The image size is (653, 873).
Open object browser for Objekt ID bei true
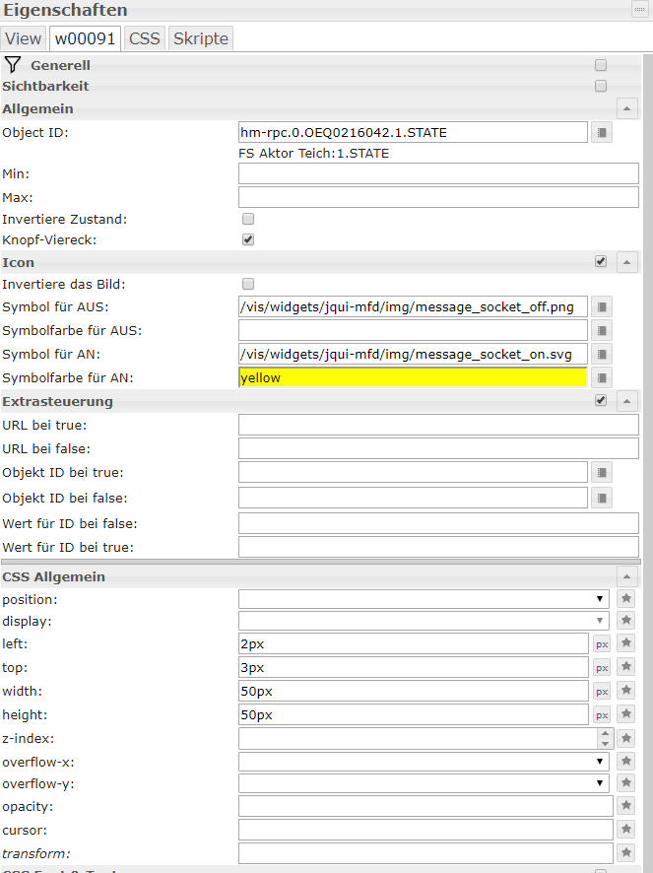(601, 473)
